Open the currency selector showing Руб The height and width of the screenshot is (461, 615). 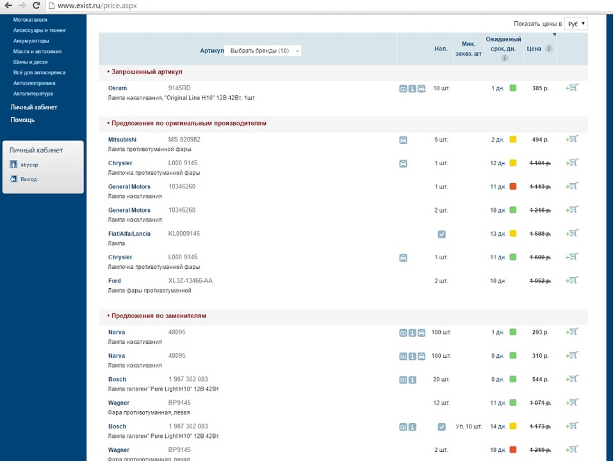tap(576, 24)
